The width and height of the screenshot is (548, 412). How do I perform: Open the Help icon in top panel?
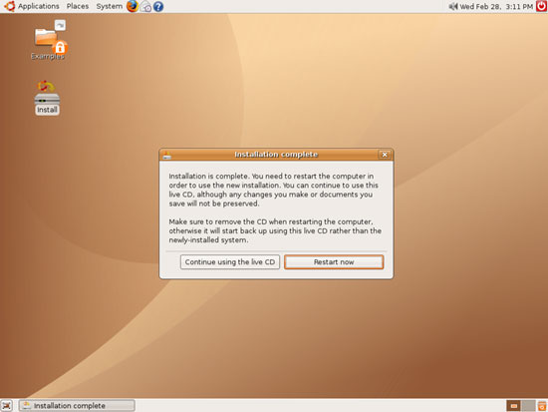tap(158, 7)
